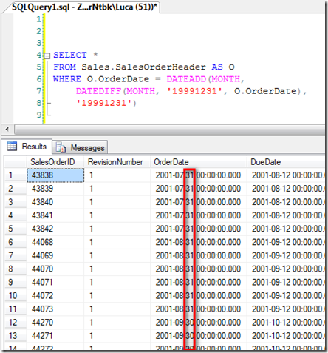Screen dimensions: 328x353
Task: Click the blank top-left grid corner cell
Action: pos(16,162)
